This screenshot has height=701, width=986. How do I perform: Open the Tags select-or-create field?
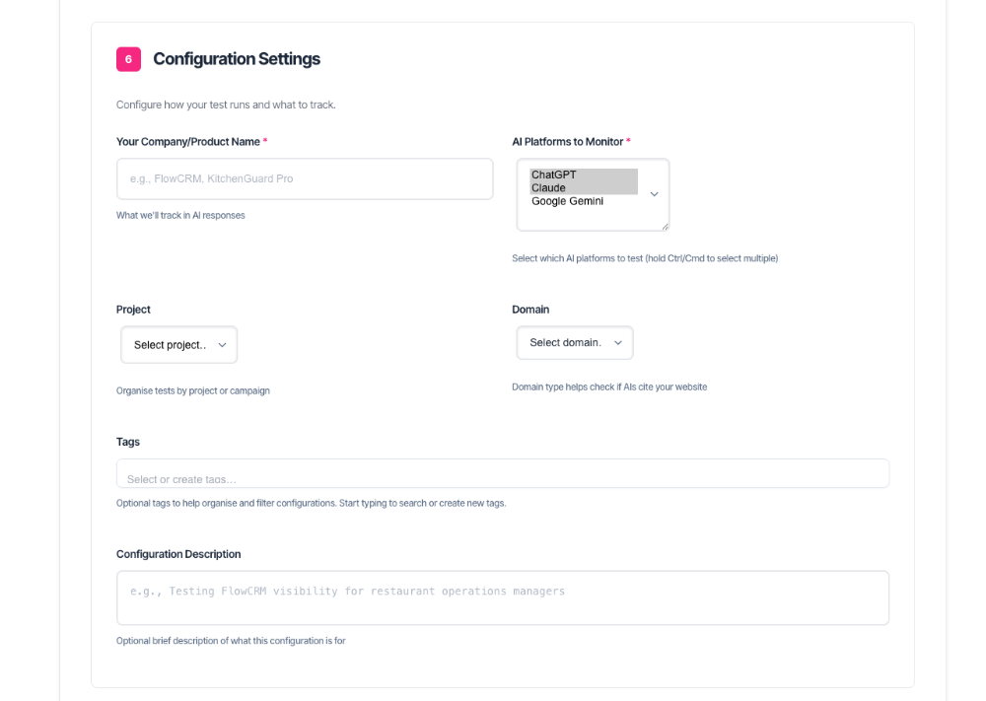(503, 473)
